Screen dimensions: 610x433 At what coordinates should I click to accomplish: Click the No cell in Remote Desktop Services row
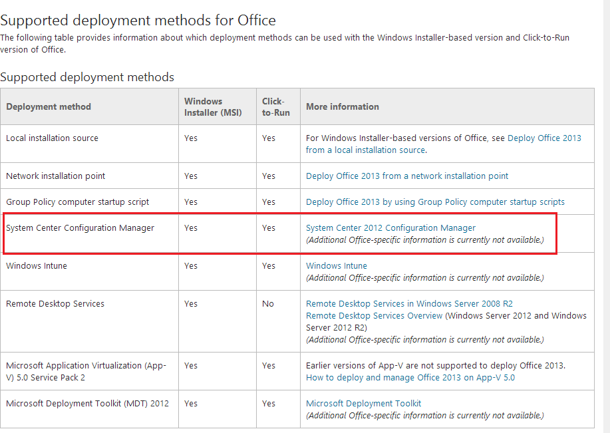click(267, 304)
